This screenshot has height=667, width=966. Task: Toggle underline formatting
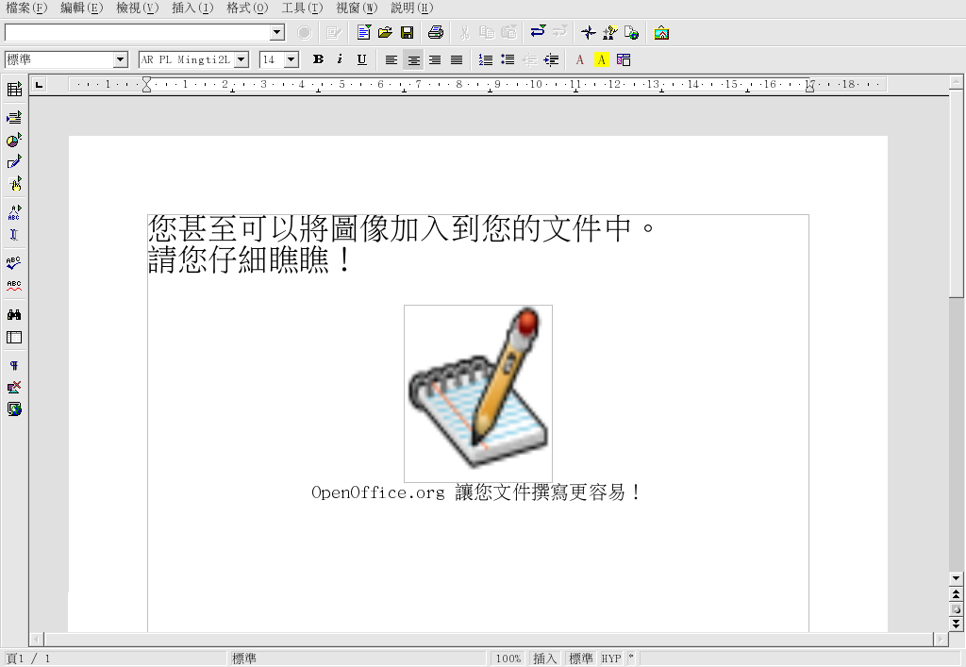(x=361, y=59)
